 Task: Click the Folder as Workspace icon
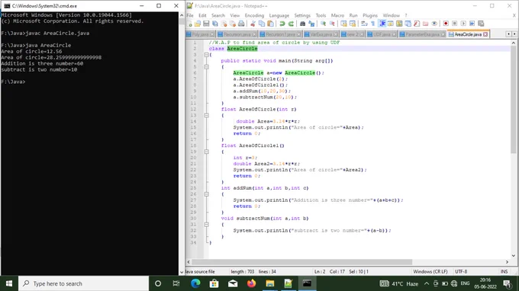point(425,24)
